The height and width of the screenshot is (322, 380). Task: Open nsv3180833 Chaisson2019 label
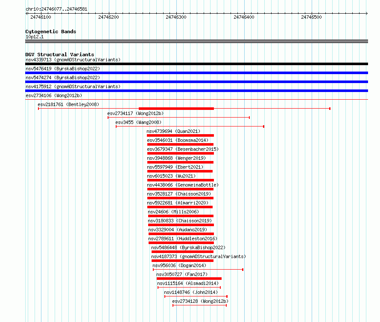[180, 221]
